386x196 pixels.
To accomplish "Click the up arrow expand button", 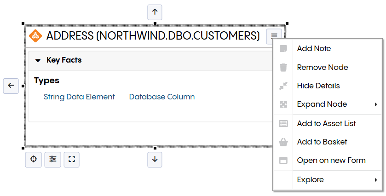I will tap(155, 12).
